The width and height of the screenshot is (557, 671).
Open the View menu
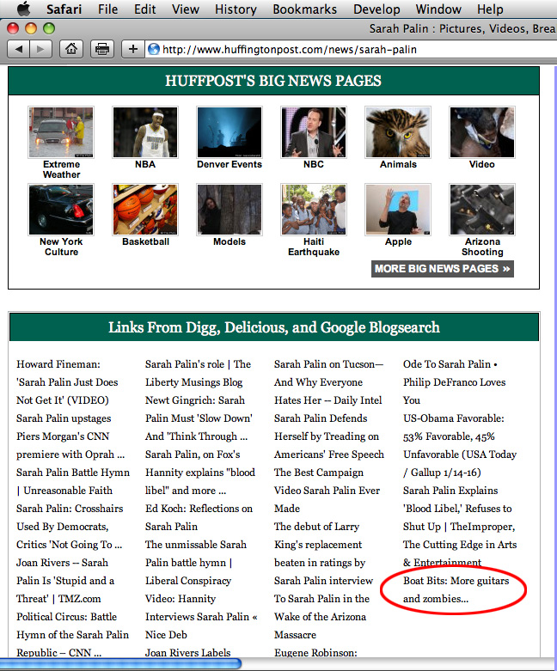point(186,9)
